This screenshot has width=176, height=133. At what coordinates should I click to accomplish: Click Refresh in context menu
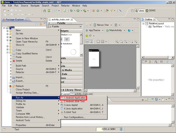coord(36,86)
